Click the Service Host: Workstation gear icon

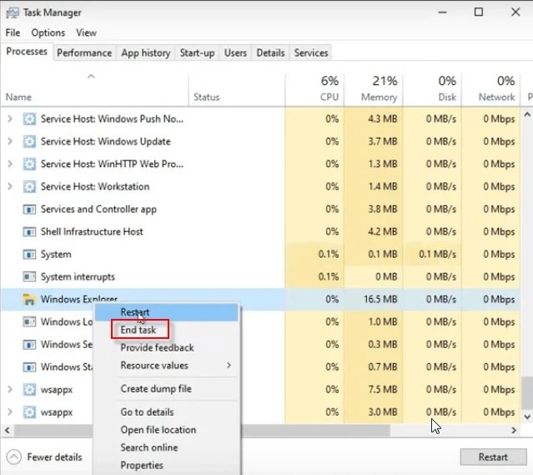pos(29,186)
